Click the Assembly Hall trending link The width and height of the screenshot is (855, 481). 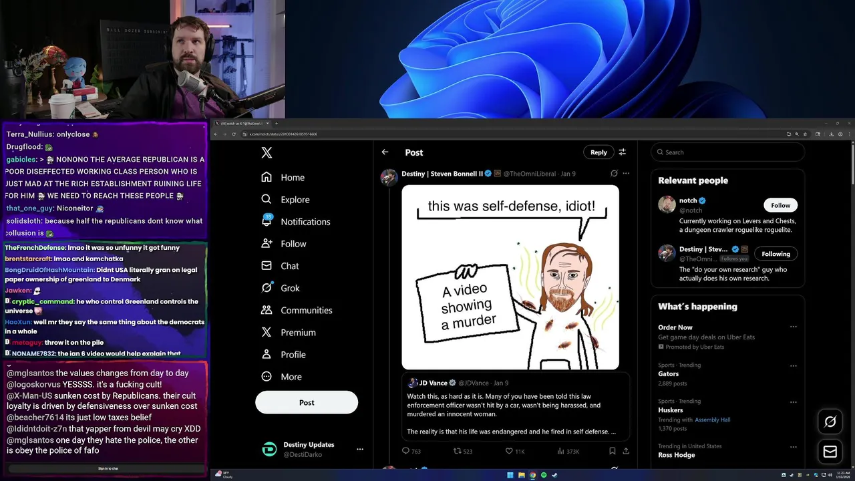click(x=712, y=420)
